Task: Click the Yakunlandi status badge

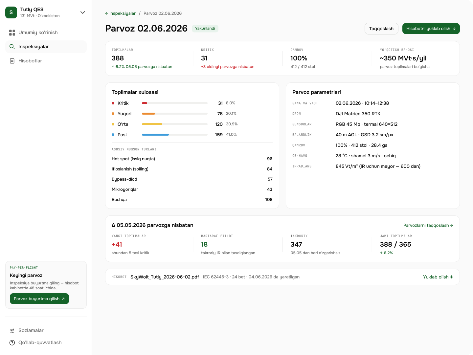Action: 205,29
